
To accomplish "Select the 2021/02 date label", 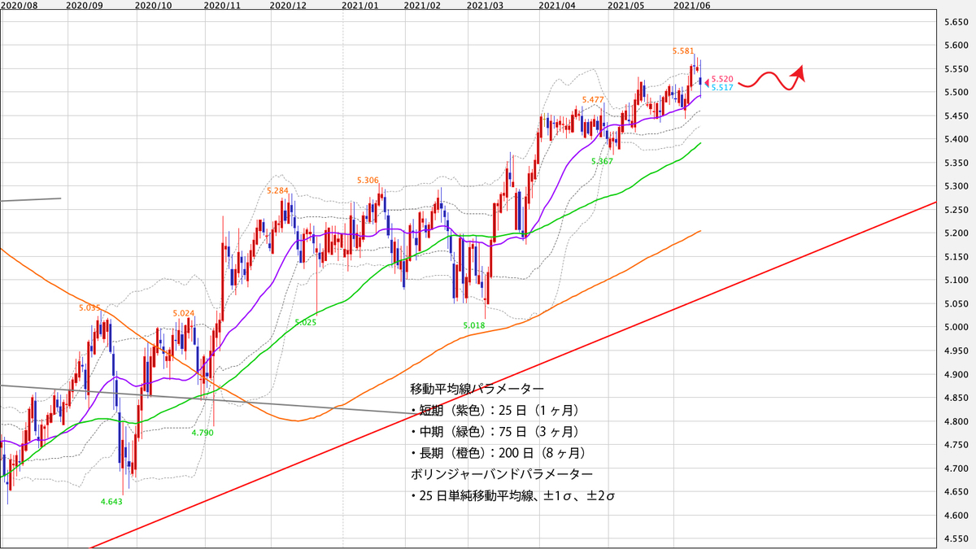I will click(x=422, y=5).
